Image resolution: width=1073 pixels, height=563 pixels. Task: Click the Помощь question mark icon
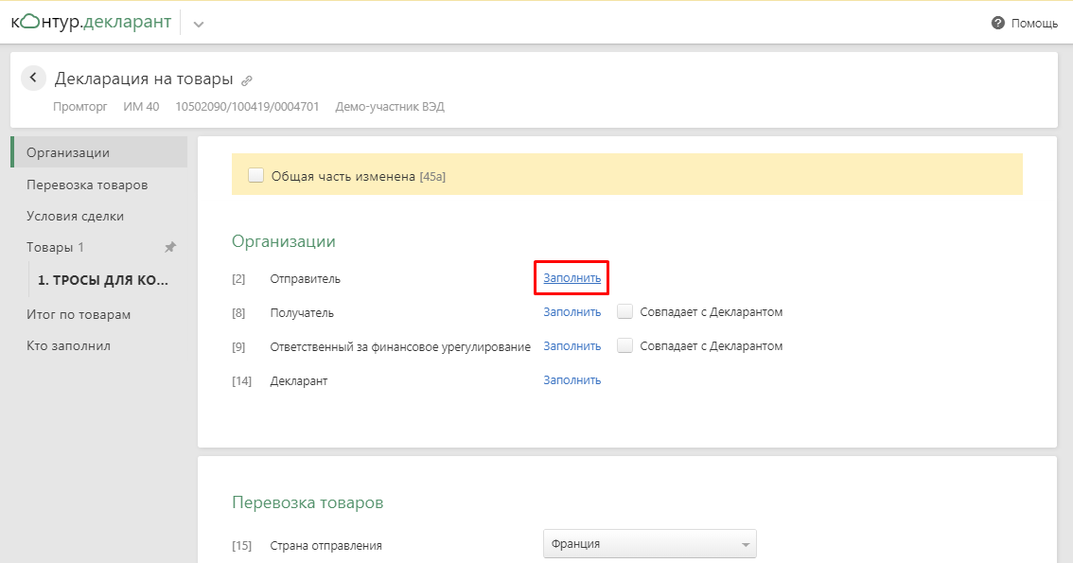click(997, 23)
